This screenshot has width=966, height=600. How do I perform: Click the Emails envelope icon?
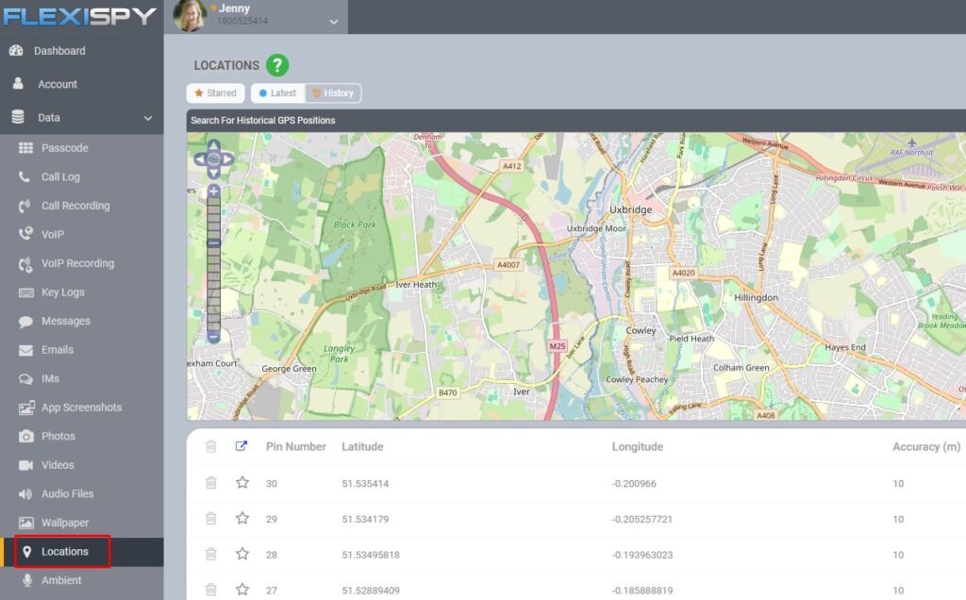click(25, 350)
